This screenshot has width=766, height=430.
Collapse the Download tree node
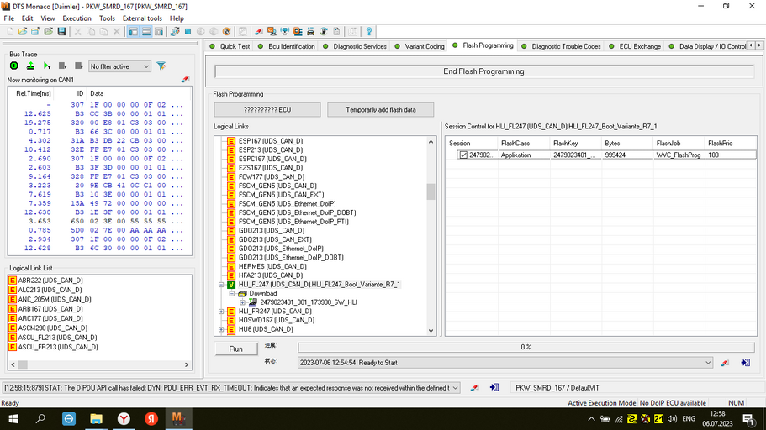point(232,293)
